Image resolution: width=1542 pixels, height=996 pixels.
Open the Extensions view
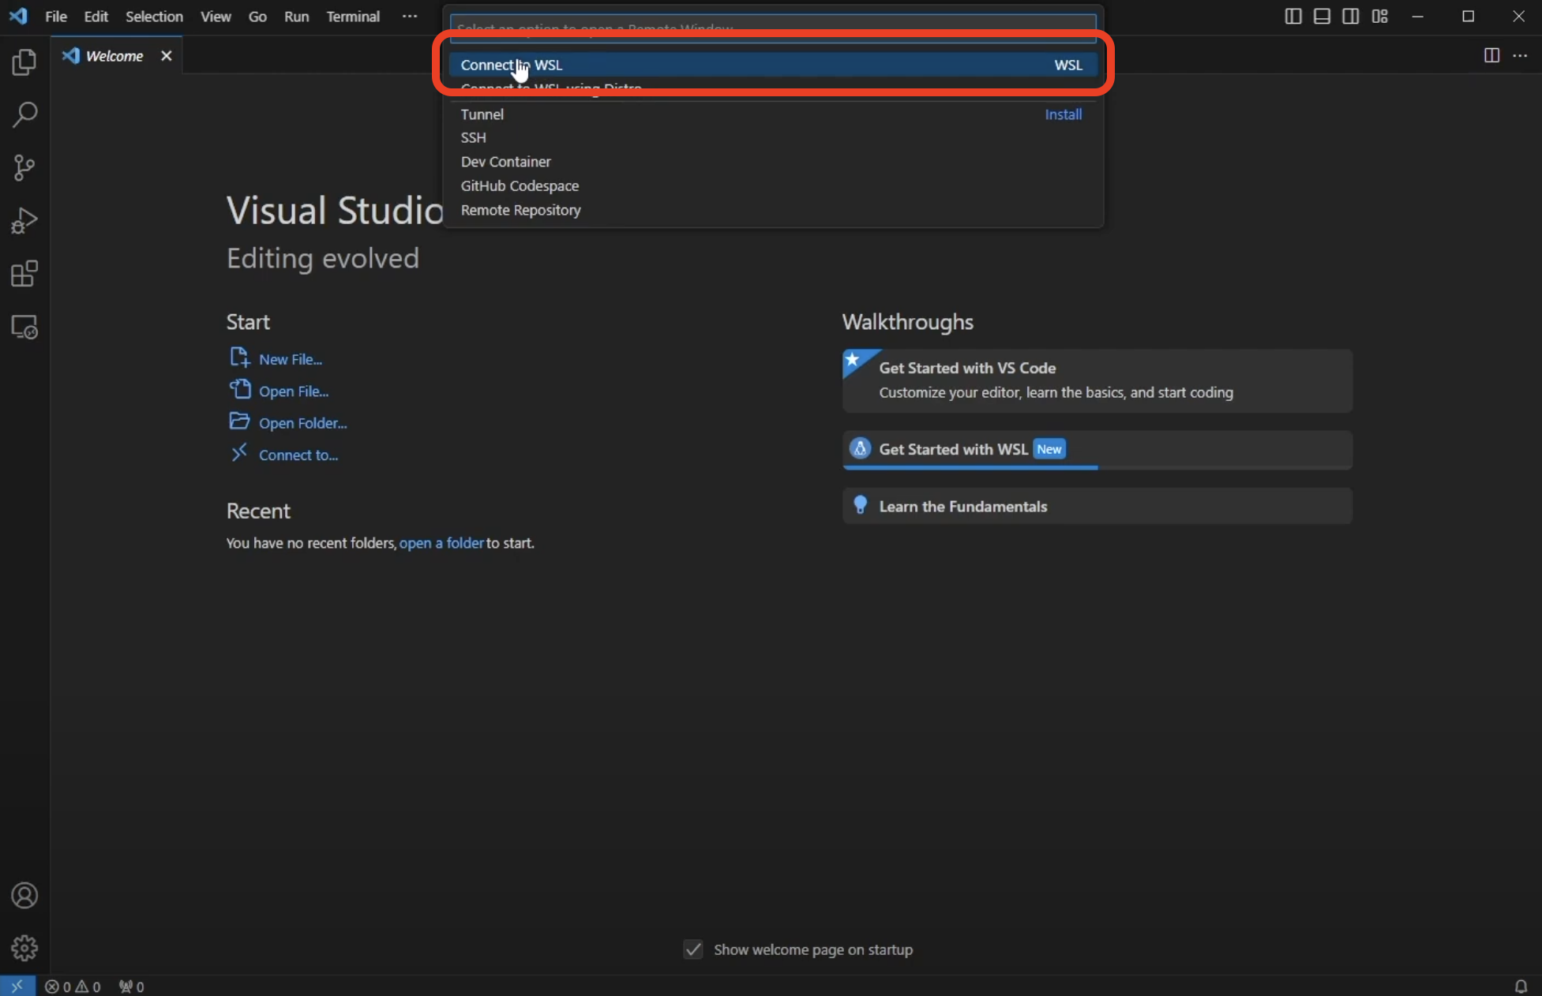click(24, 274)
